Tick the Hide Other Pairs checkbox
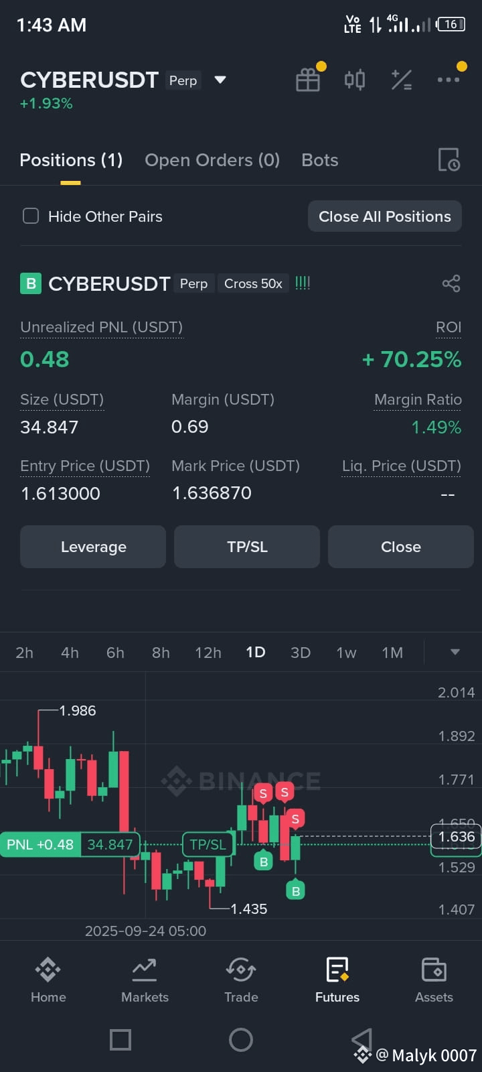This screenshot has width=482, height=1072. pos(31,216)
